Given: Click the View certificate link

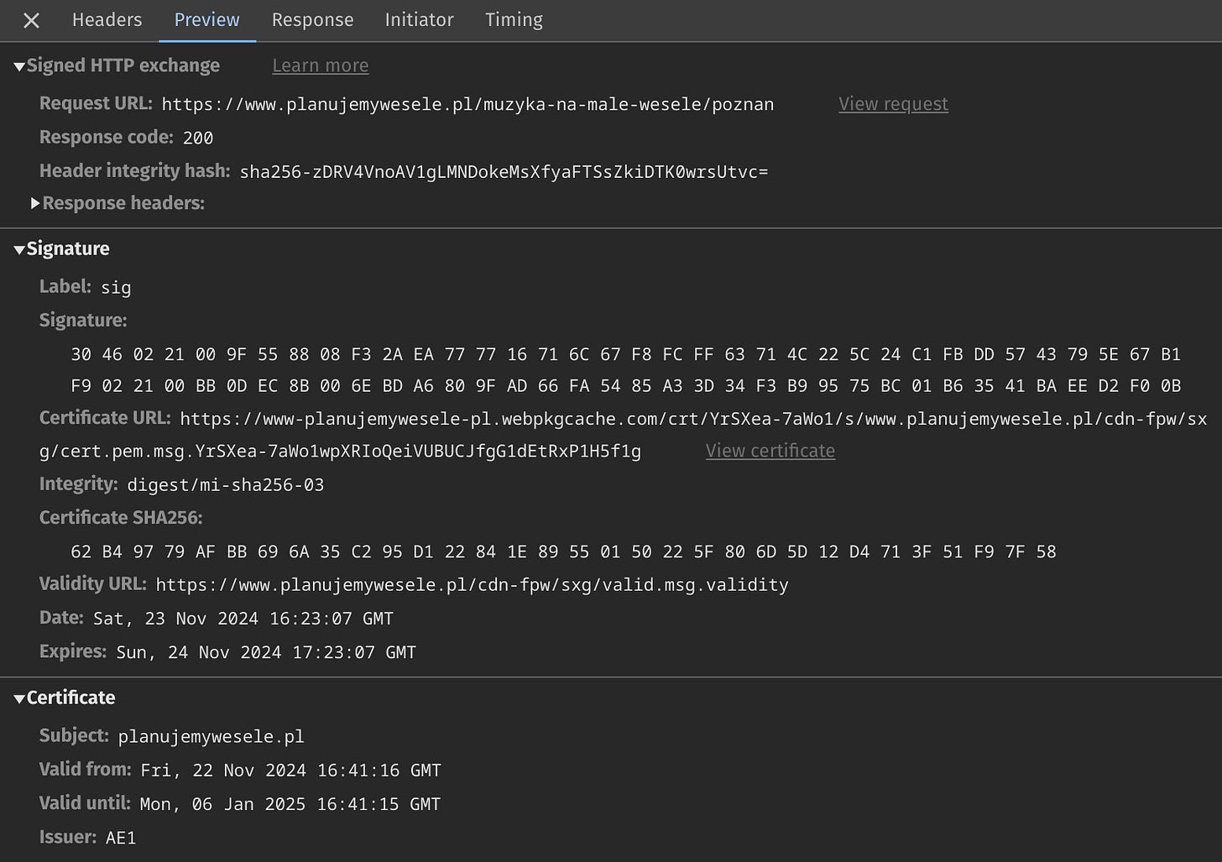Looking at the screenshot, I should [x=770, y=451].
